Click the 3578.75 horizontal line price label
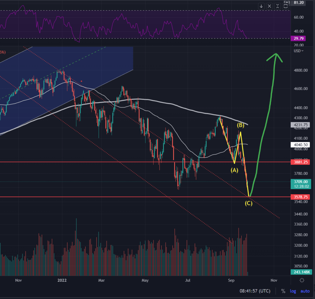 click(x=300, y=197)
